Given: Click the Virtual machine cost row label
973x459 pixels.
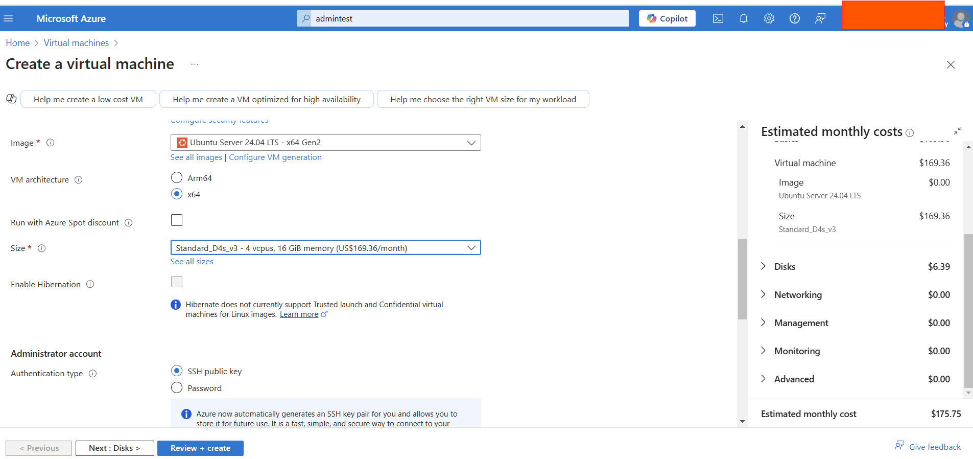Looking at the screenshot, I should click(805, 163).
